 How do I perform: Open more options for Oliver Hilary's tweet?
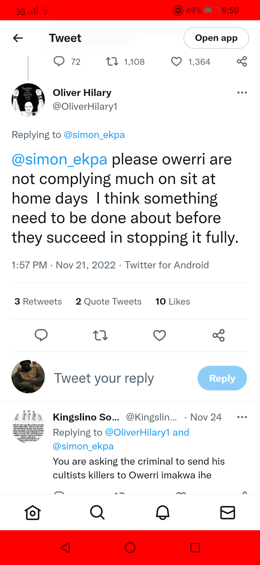tap(242, 93)
